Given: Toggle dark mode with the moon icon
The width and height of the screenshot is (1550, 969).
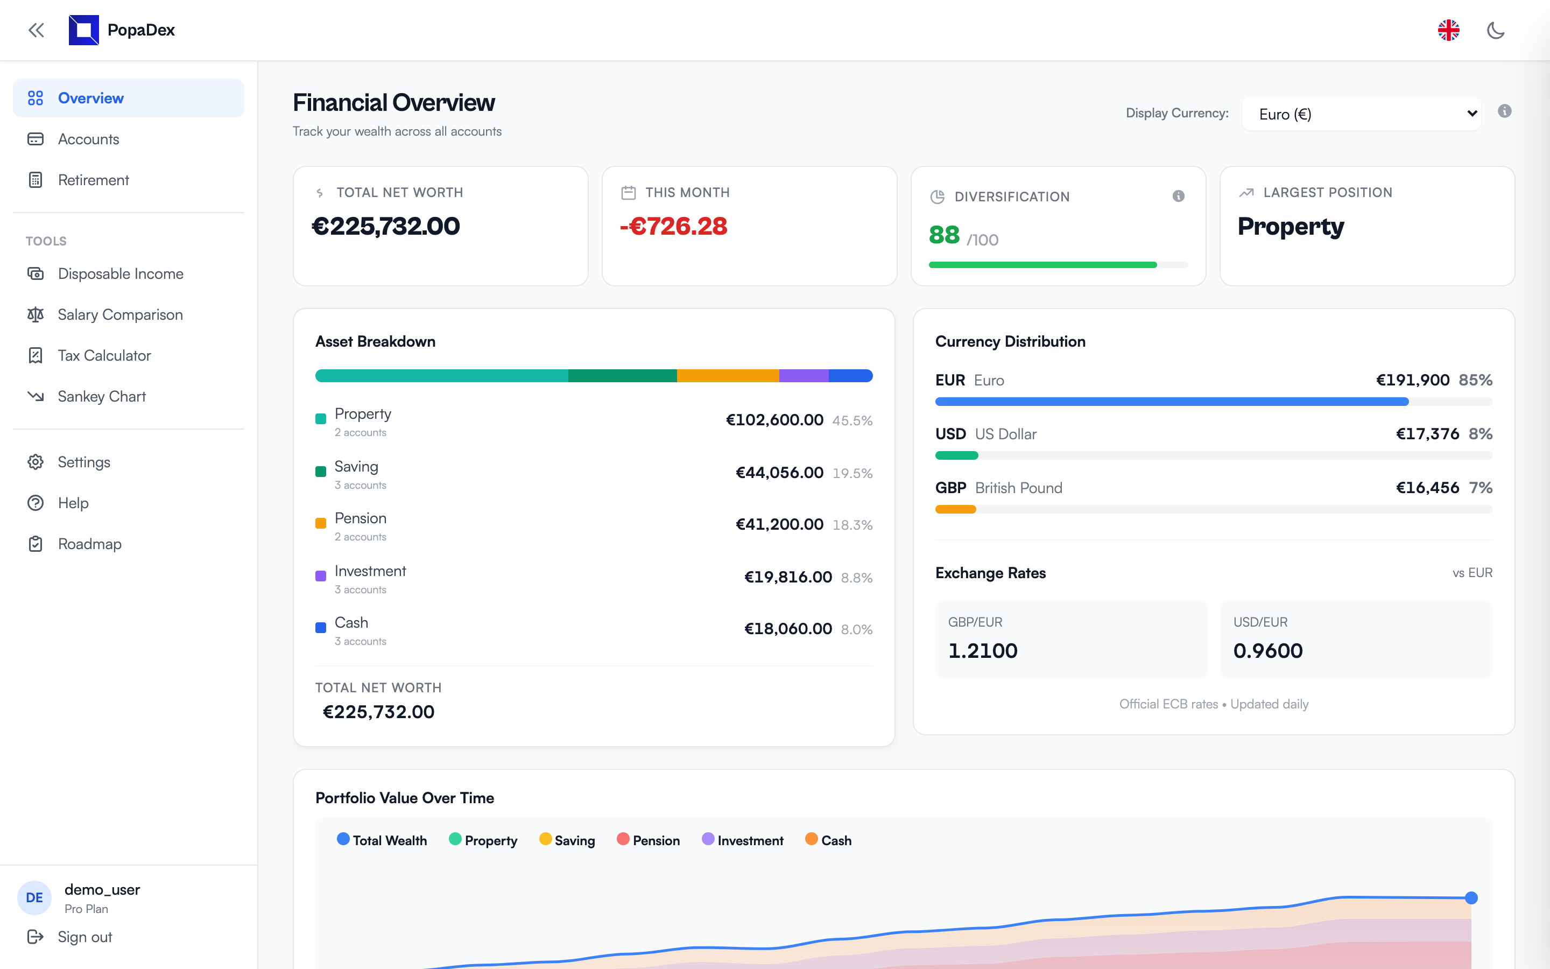Looking at the screenshot, I should 1496,30.
